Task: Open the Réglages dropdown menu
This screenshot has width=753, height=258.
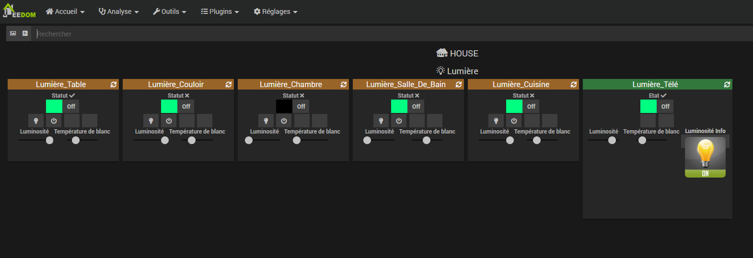Action: point(276,11)
